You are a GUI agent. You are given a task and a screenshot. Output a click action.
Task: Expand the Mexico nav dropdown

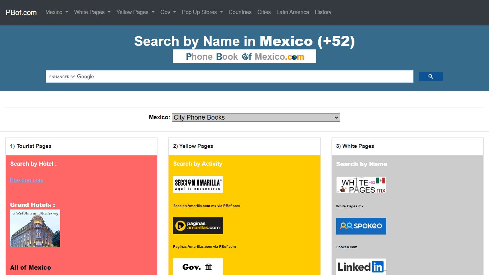click(x=57, y=12)
